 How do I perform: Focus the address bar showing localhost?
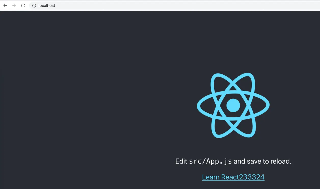[175, 6]
